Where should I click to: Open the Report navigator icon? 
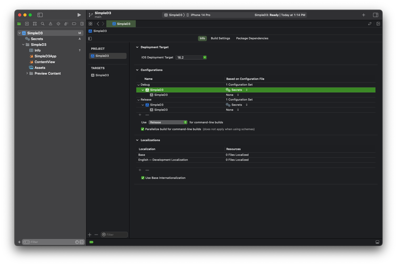82,24
